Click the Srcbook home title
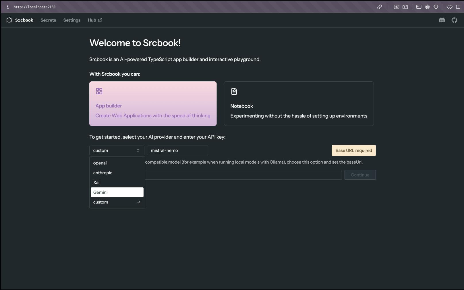 click(24, 20)
